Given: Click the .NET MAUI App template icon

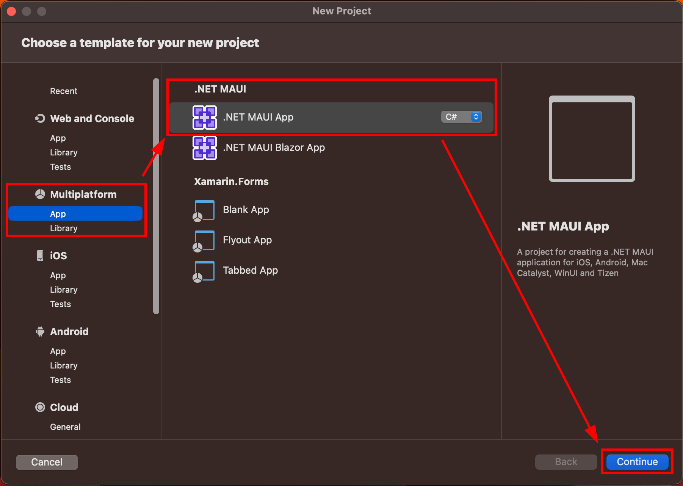Looking at the screenshot, I should 204,118.
